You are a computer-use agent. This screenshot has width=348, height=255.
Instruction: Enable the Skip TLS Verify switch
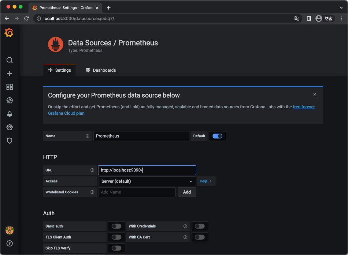117,248
